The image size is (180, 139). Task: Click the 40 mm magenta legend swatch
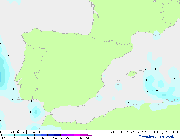pyautogui.click(x=77, y=135)
